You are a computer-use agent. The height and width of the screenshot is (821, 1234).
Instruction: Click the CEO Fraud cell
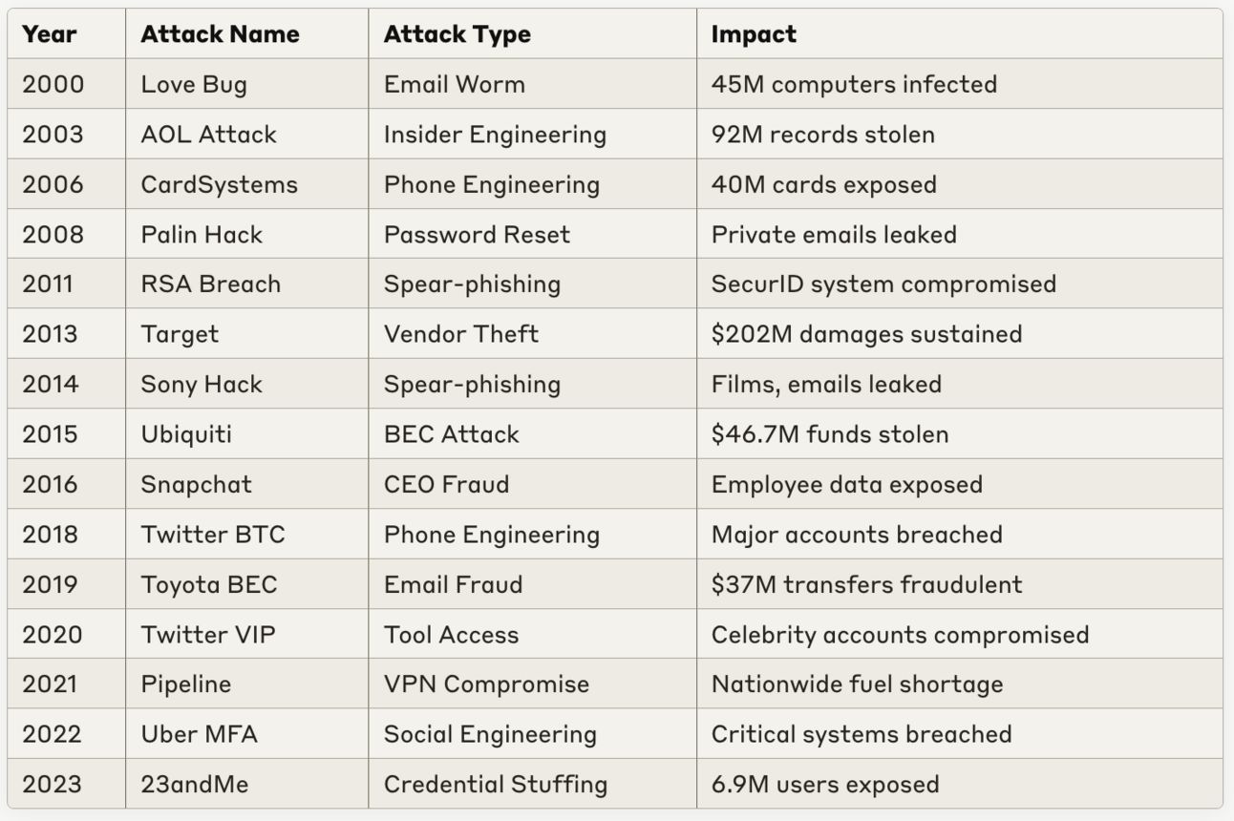[532, 484]
